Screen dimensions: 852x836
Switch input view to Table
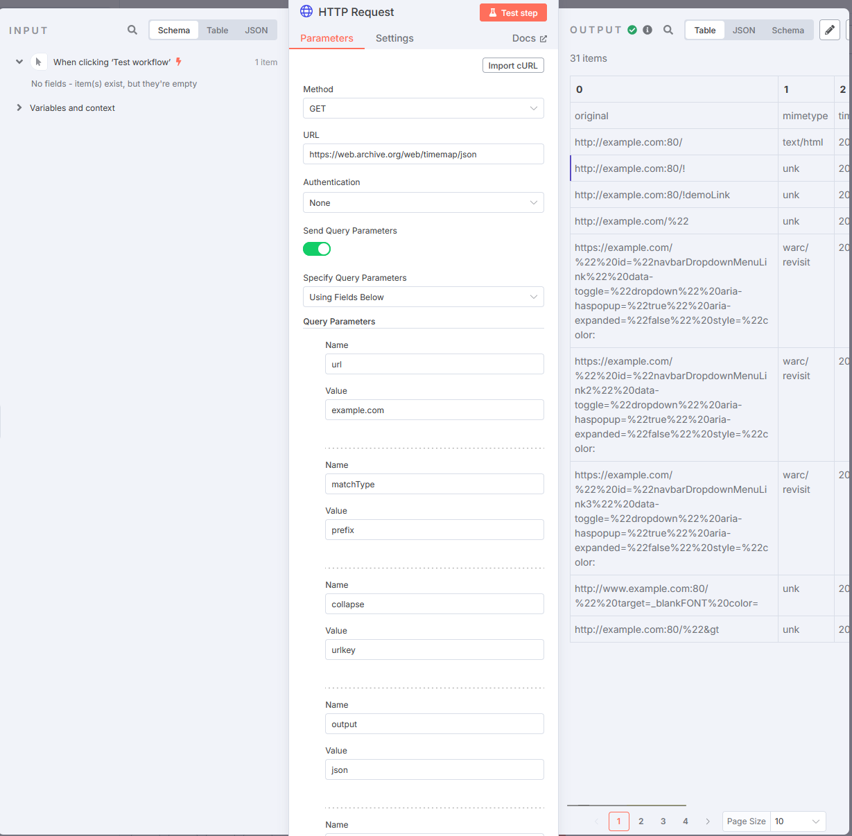coord(217,30)
